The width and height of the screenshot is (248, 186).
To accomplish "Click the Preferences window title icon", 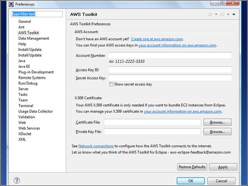I will (11, 4).
